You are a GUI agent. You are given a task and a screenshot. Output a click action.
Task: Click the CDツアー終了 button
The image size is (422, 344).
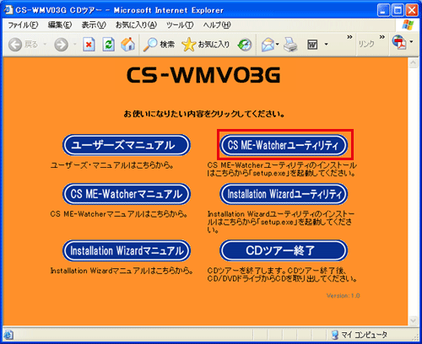click(284, 250)
